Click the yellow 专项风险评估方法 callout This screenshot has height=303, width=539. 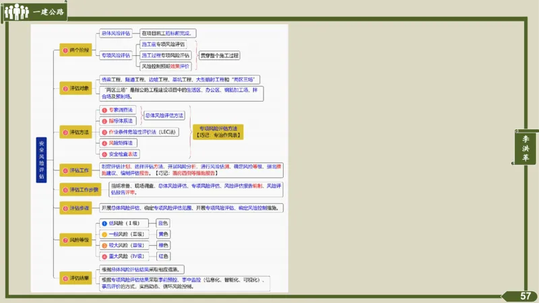(x=218, y=132)
